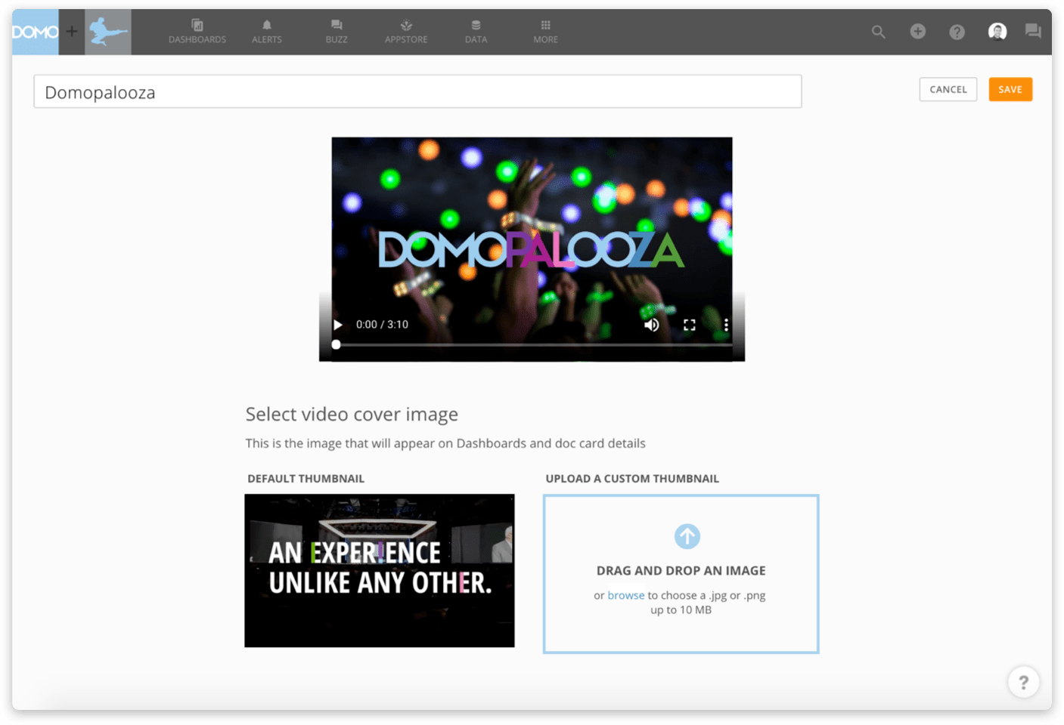This screenshot has height=725, width=1064.
Task: Go to Buzz
Action: 337,32
